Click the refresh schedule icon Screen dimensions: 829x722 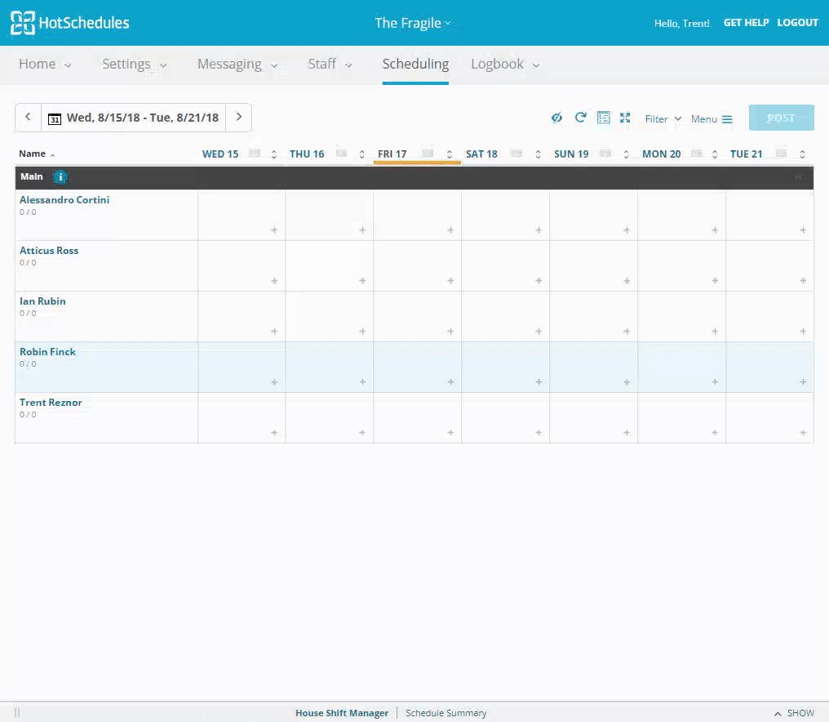[580, 118]
